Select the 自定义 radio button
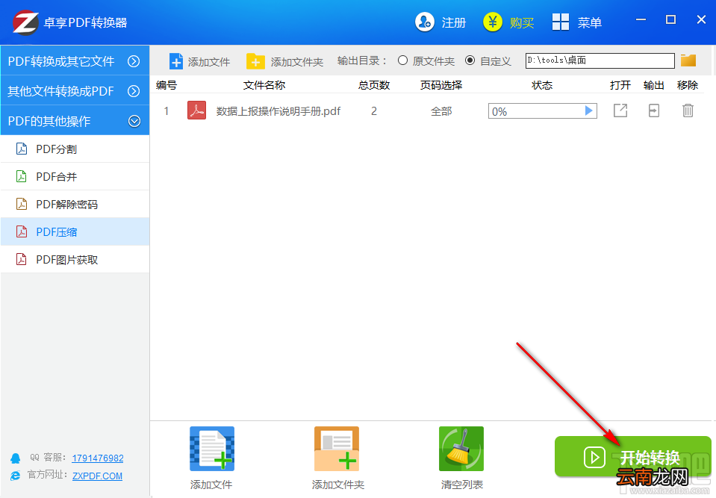The image size is (716, 498). pos(470,60)
